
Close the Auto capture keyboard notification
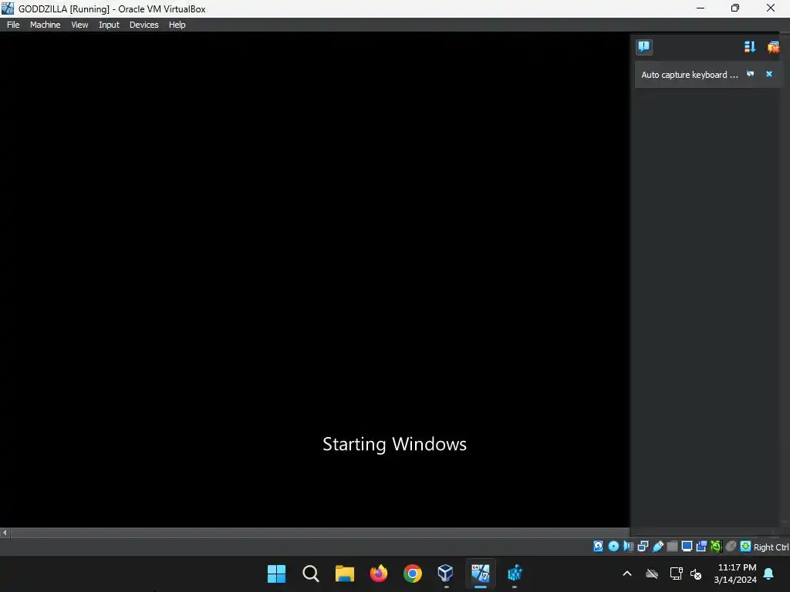pos(769,74)
